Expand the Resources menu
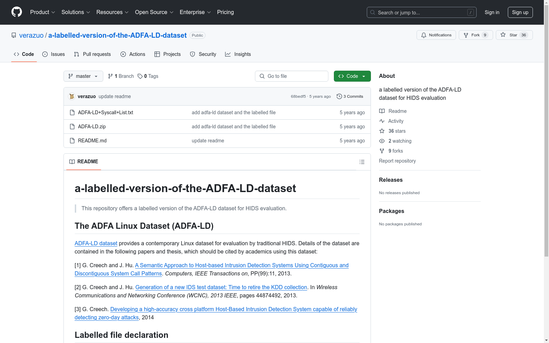This screenshot has width=549, height=343. click(113, 12)
